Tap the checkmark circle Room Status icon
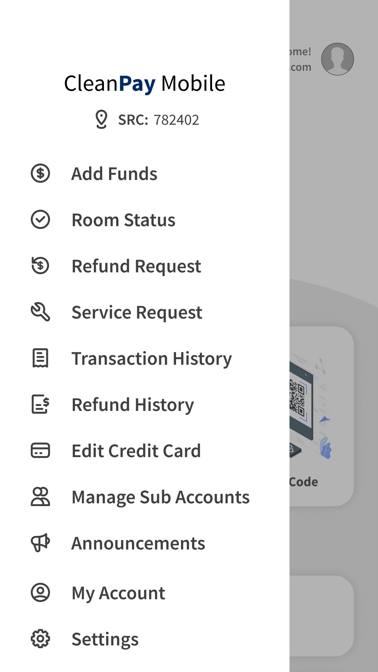Screen dimensions: 378x672 40,219
